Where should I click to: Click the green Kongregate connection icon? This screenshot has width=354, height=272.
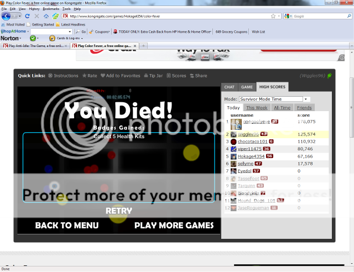(x=330, y=76)
